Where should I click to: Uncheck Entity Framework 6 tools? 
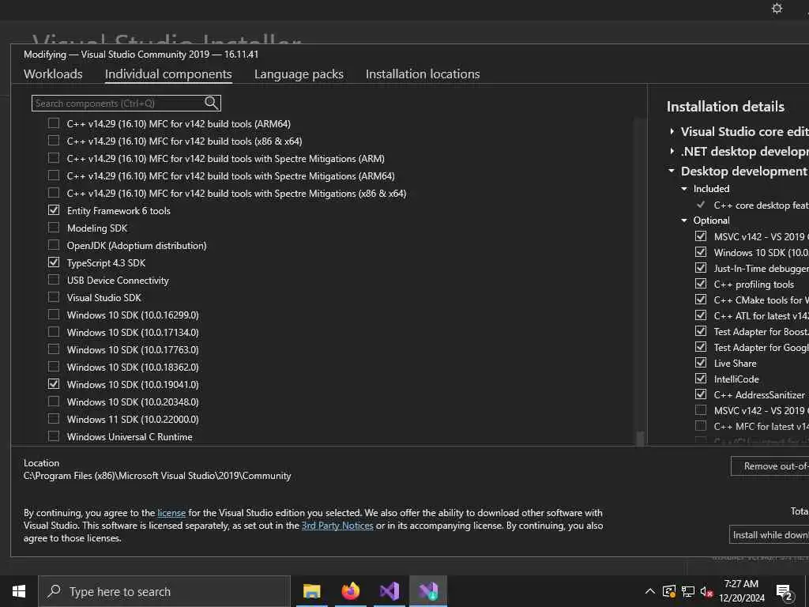(x=54, y=210)
